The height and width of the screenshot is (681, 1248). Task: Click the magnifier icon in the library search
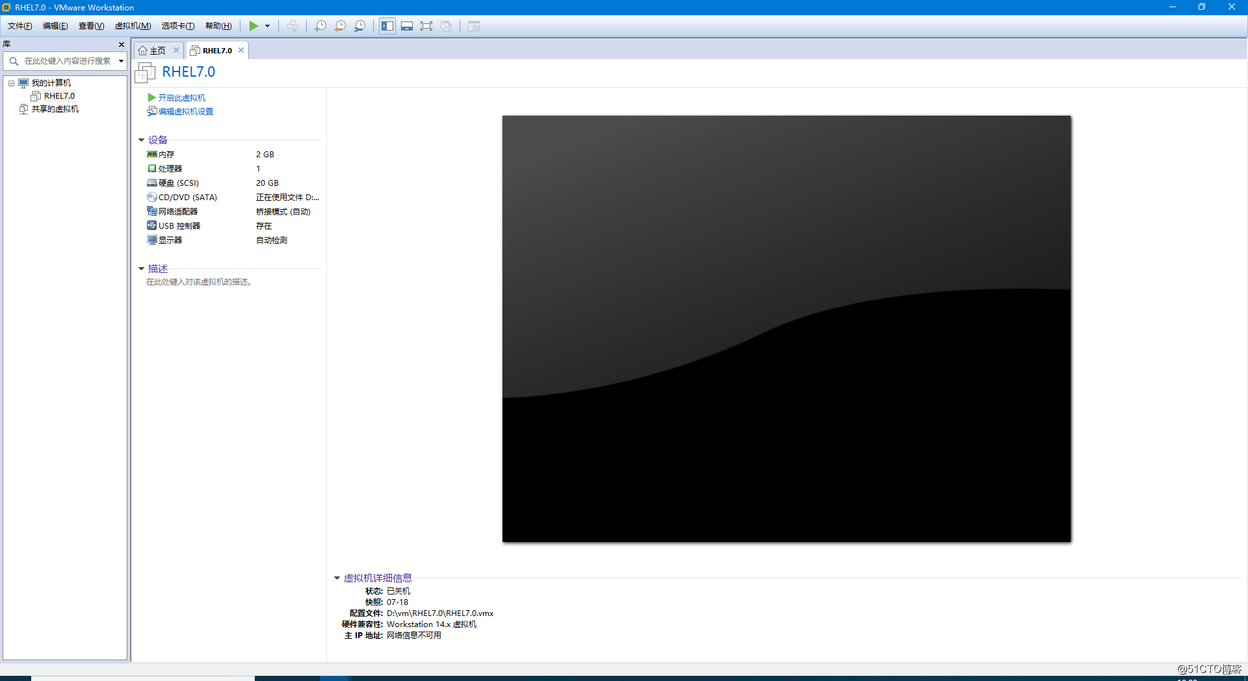[14, 61]
